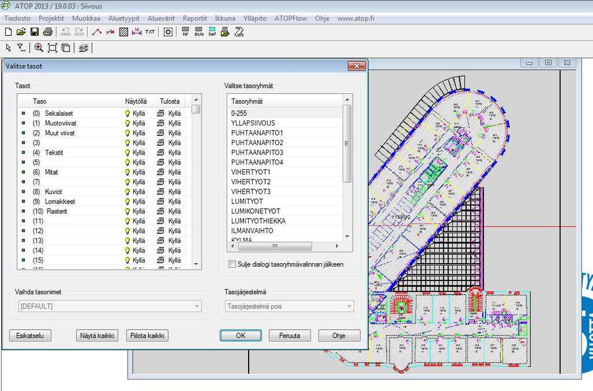This screenshot has height=391, width=593.
Task: Click the Tasoryhmät list scroll right arrow
Action: [x=337, y=246]
